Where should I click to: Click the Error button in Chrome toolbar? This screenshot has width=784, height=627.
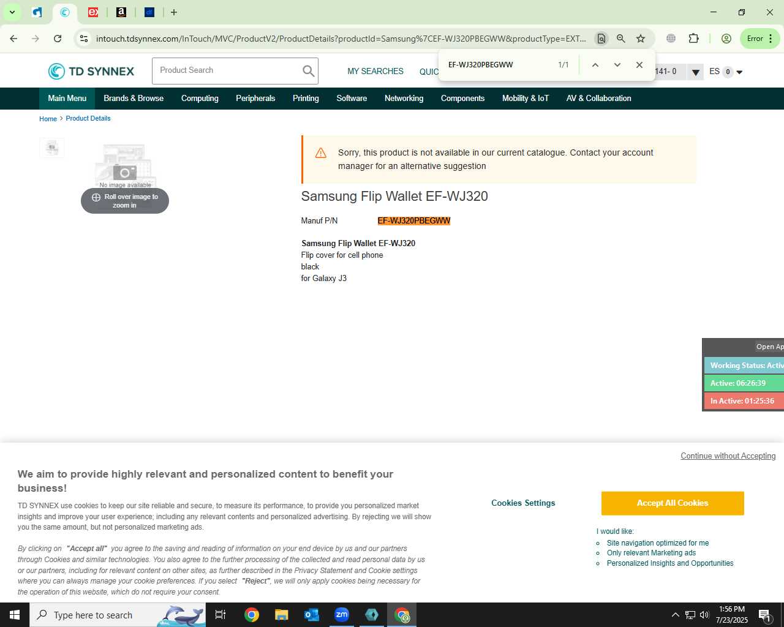pos(759,39)
